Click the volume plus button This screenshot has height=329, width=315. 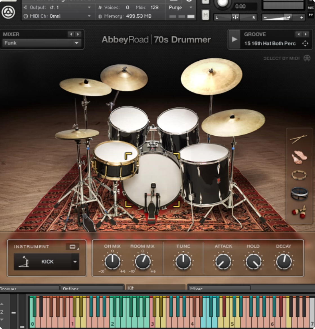[301, 18]
